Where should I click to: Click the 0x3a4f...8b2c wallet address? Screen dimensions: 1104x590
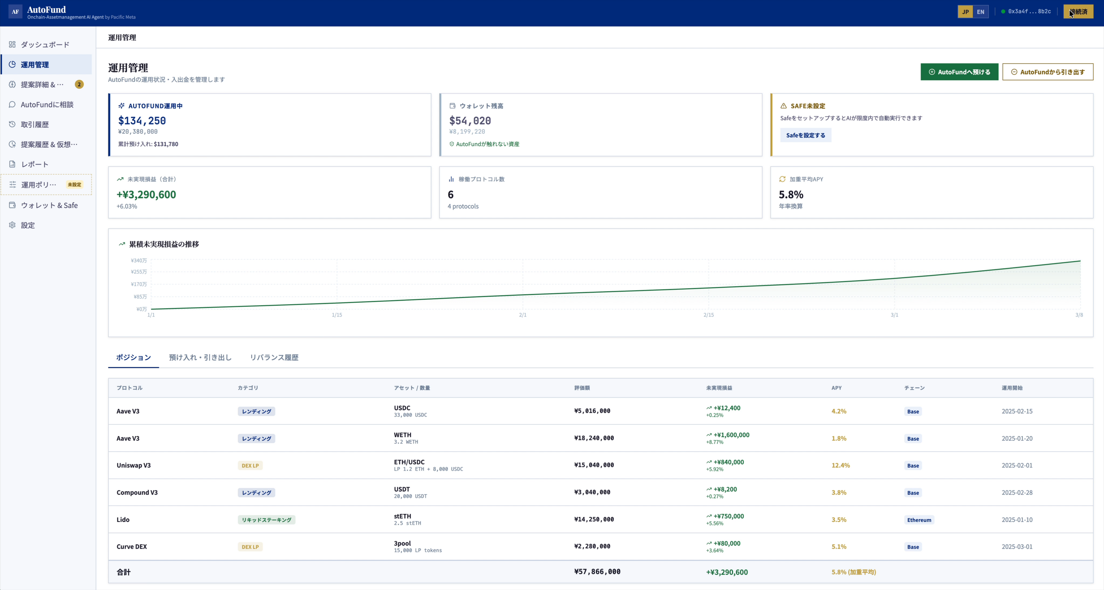1029,12
